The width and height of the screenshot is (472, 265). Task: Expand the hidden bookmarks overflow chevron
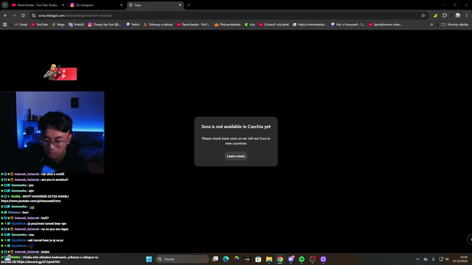coord(431,25)
